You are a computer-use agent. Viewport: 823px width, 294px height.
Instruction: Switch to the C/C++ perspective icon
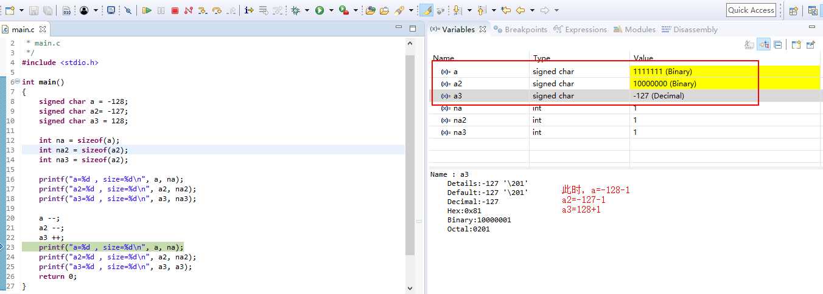[x=813, y=10]
